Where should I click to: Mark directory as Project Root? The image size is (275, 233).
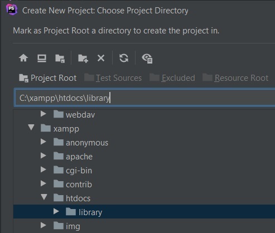point(48,78)
